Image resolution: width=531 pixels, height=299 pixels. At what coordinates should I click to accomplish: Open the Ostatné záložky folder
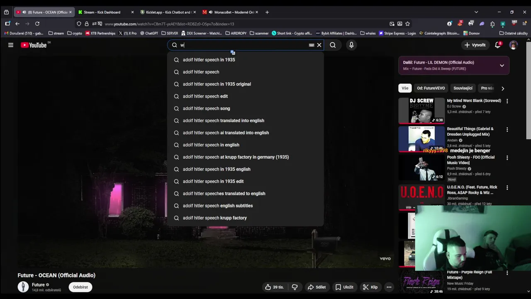(x=514, y=33)
